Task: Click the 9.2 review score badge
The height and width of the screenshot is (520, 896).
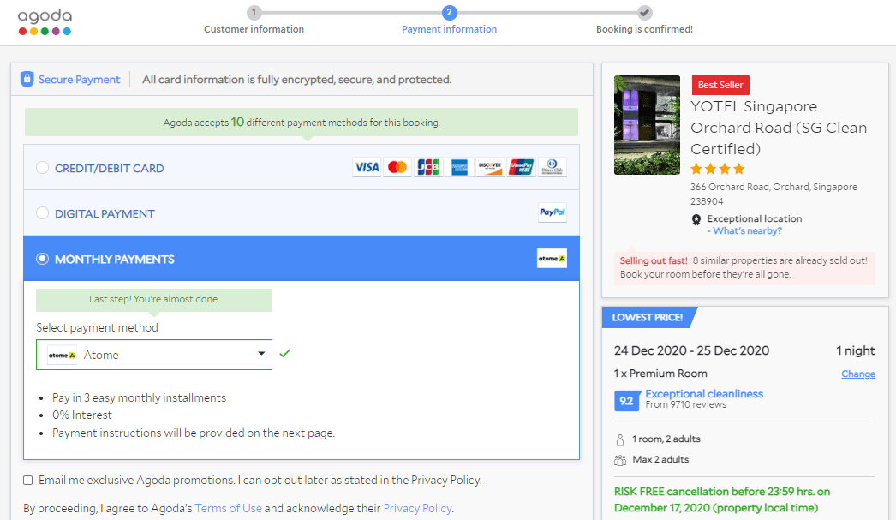Action: tap(627, 401)
